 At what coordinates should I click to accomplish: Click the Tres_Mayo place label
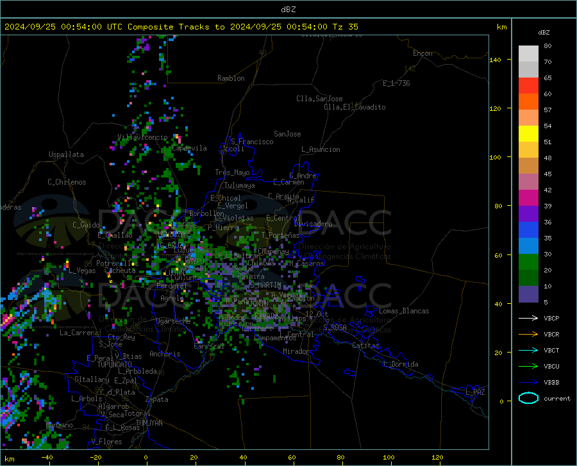[232, 172]
